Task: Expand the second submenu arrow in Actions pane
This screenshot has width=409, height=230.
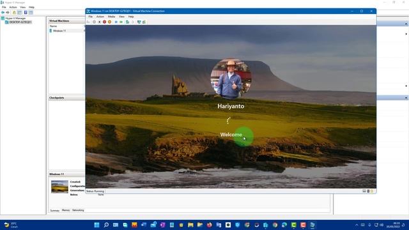Action: pyautogui.click(x=406, y=86)
